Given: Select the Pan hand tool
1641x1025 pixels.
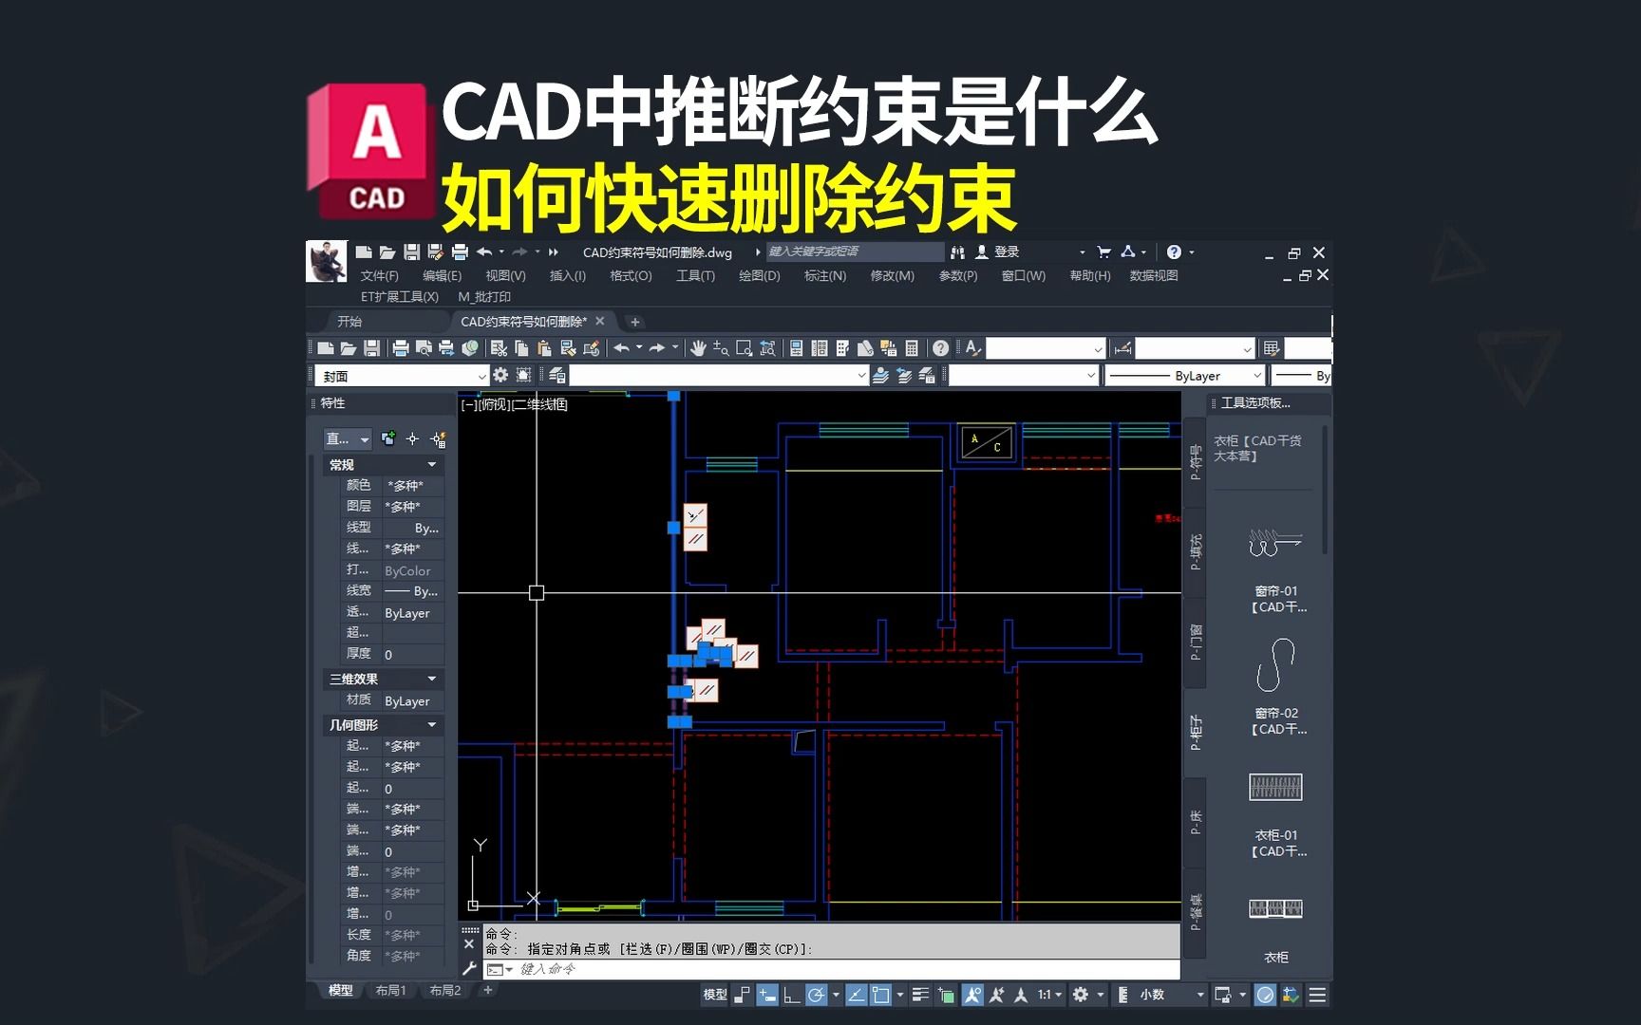Looking at the screenshot, I should click(x=698, y=349).
